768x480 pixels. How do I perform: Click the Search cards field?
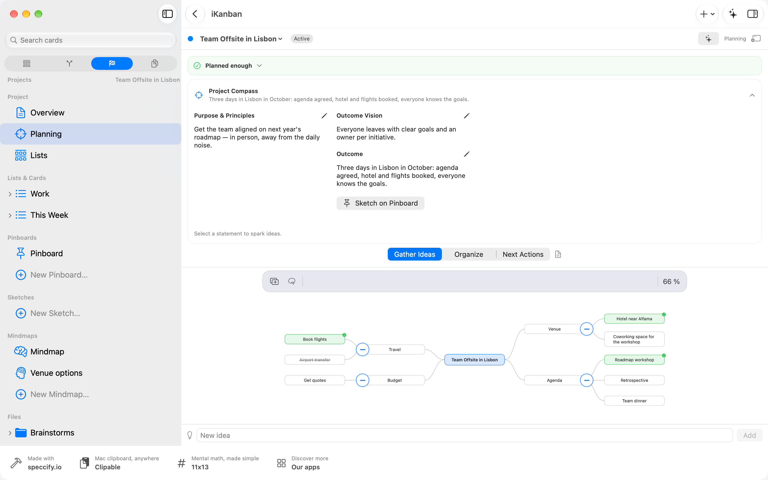(91, 40)
